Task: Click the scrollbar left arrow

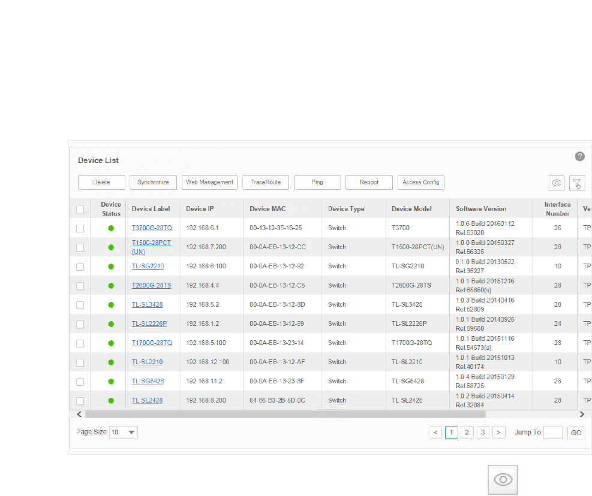Action: [79, 415]
